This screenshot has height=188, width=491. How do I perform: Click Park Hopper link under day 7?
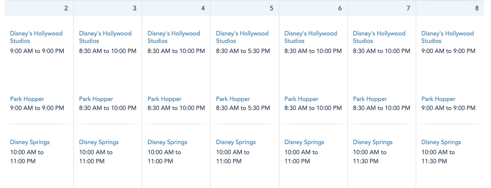click(x=370, y=99)
